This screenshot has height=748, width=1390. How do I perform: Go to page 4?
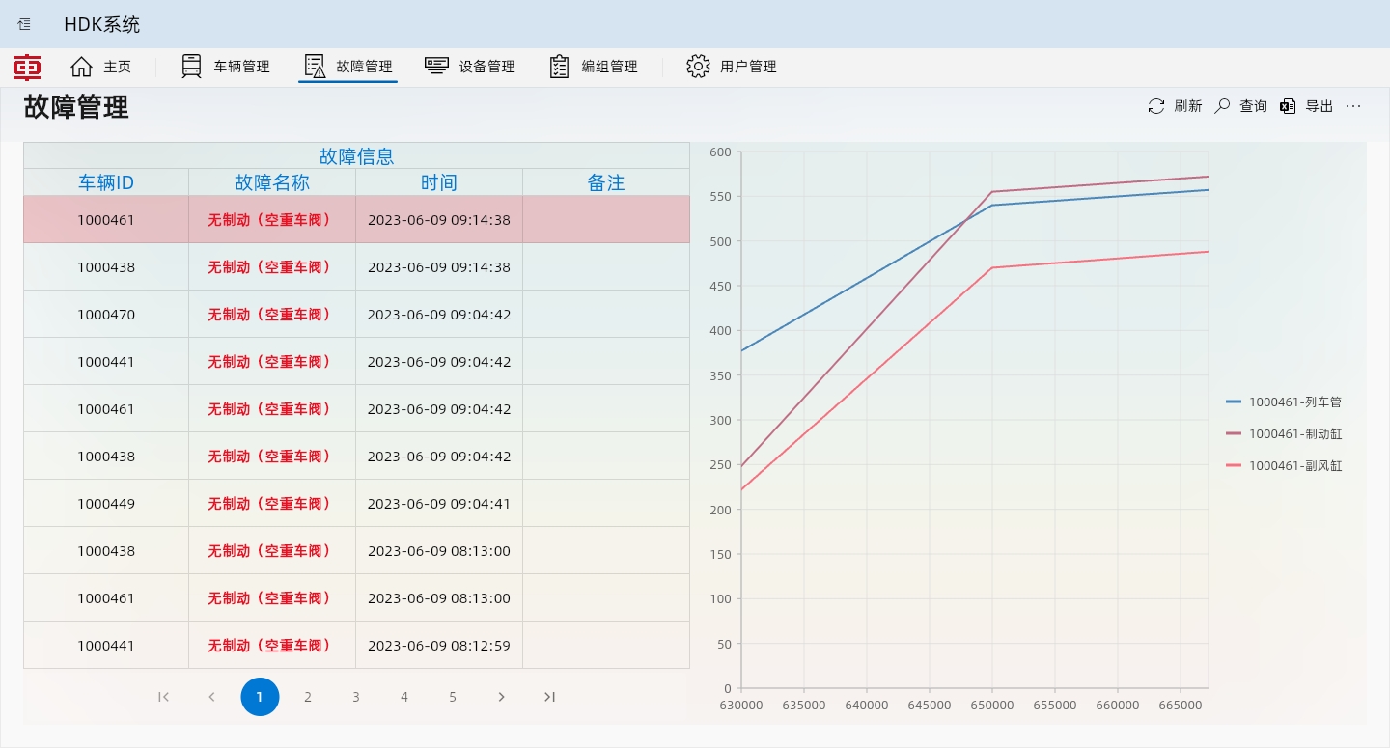[404, 697]
